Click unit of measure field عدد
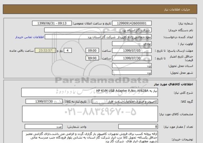This screenshot has width=203, height=143. [x=43, y=126]
